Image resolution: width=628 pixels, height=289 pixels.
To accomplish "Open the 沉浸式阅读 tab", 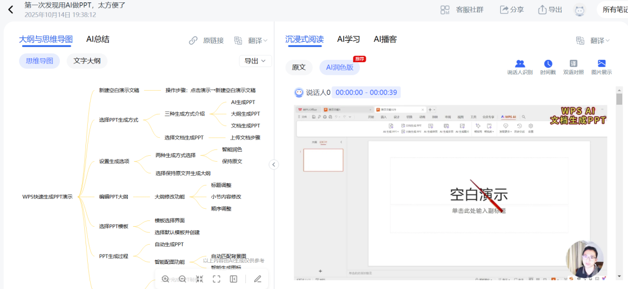I will click(304, 39).
